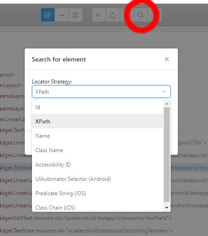
Task: Select the highlighted XPath option
Action: [97, 121]
